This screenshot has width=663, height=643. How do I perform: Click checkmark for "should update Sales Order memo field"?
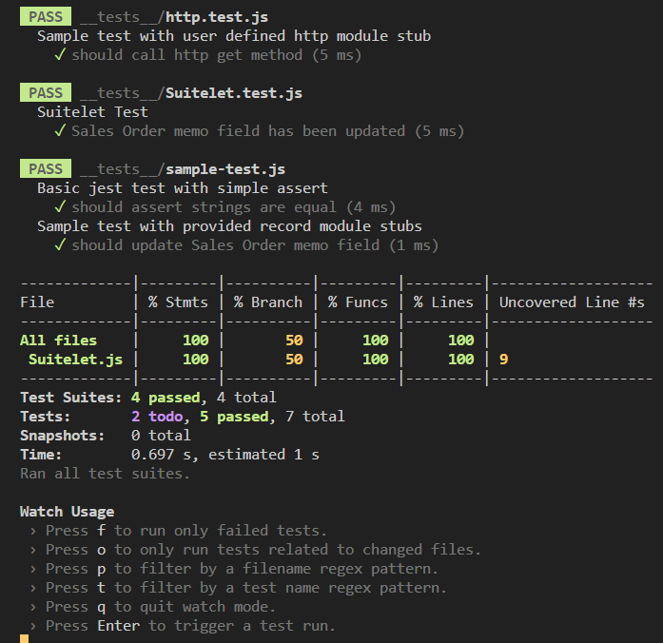(x=59, y=245)
